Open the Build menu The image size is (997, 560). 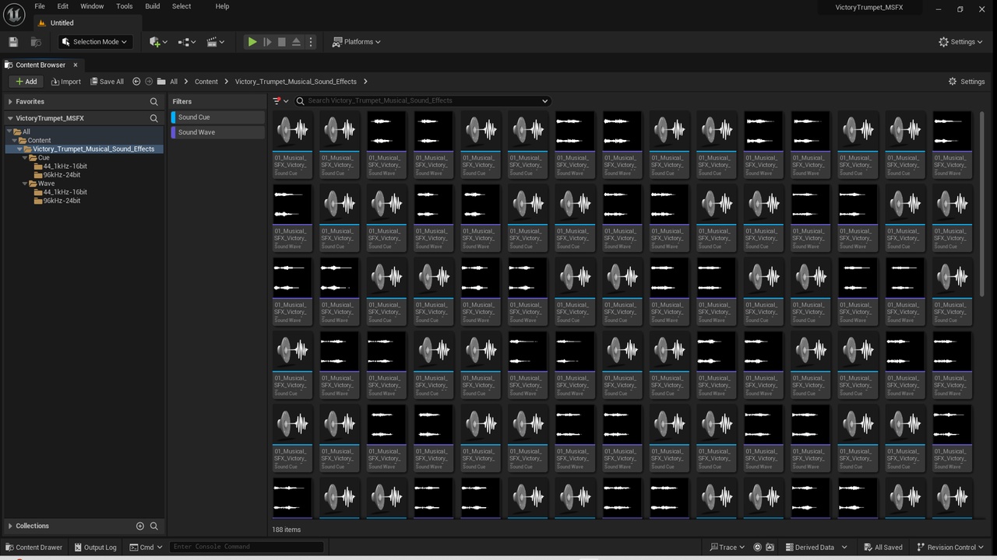(x=153, y=6)
